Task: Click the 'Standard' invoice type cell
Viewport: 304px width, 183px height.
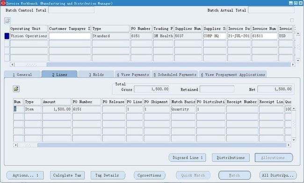Action: [x=110, y=36]
